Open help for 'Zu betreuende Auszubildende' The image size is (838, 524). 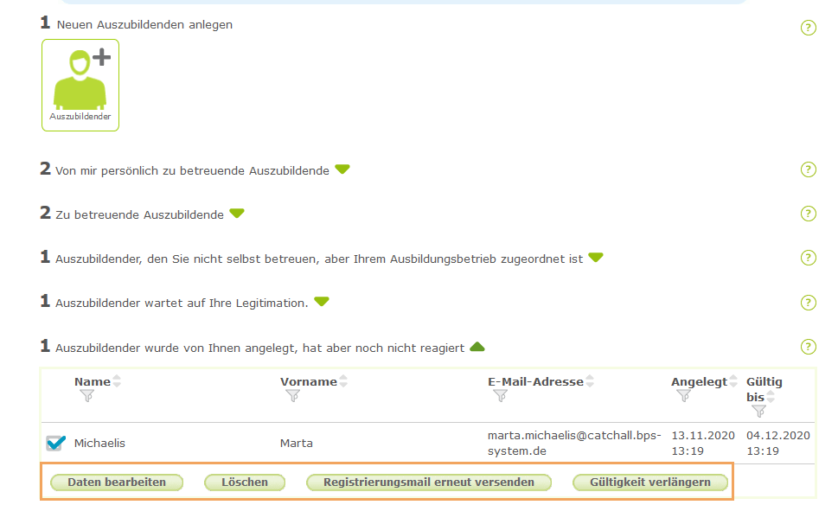coord(808,214)
